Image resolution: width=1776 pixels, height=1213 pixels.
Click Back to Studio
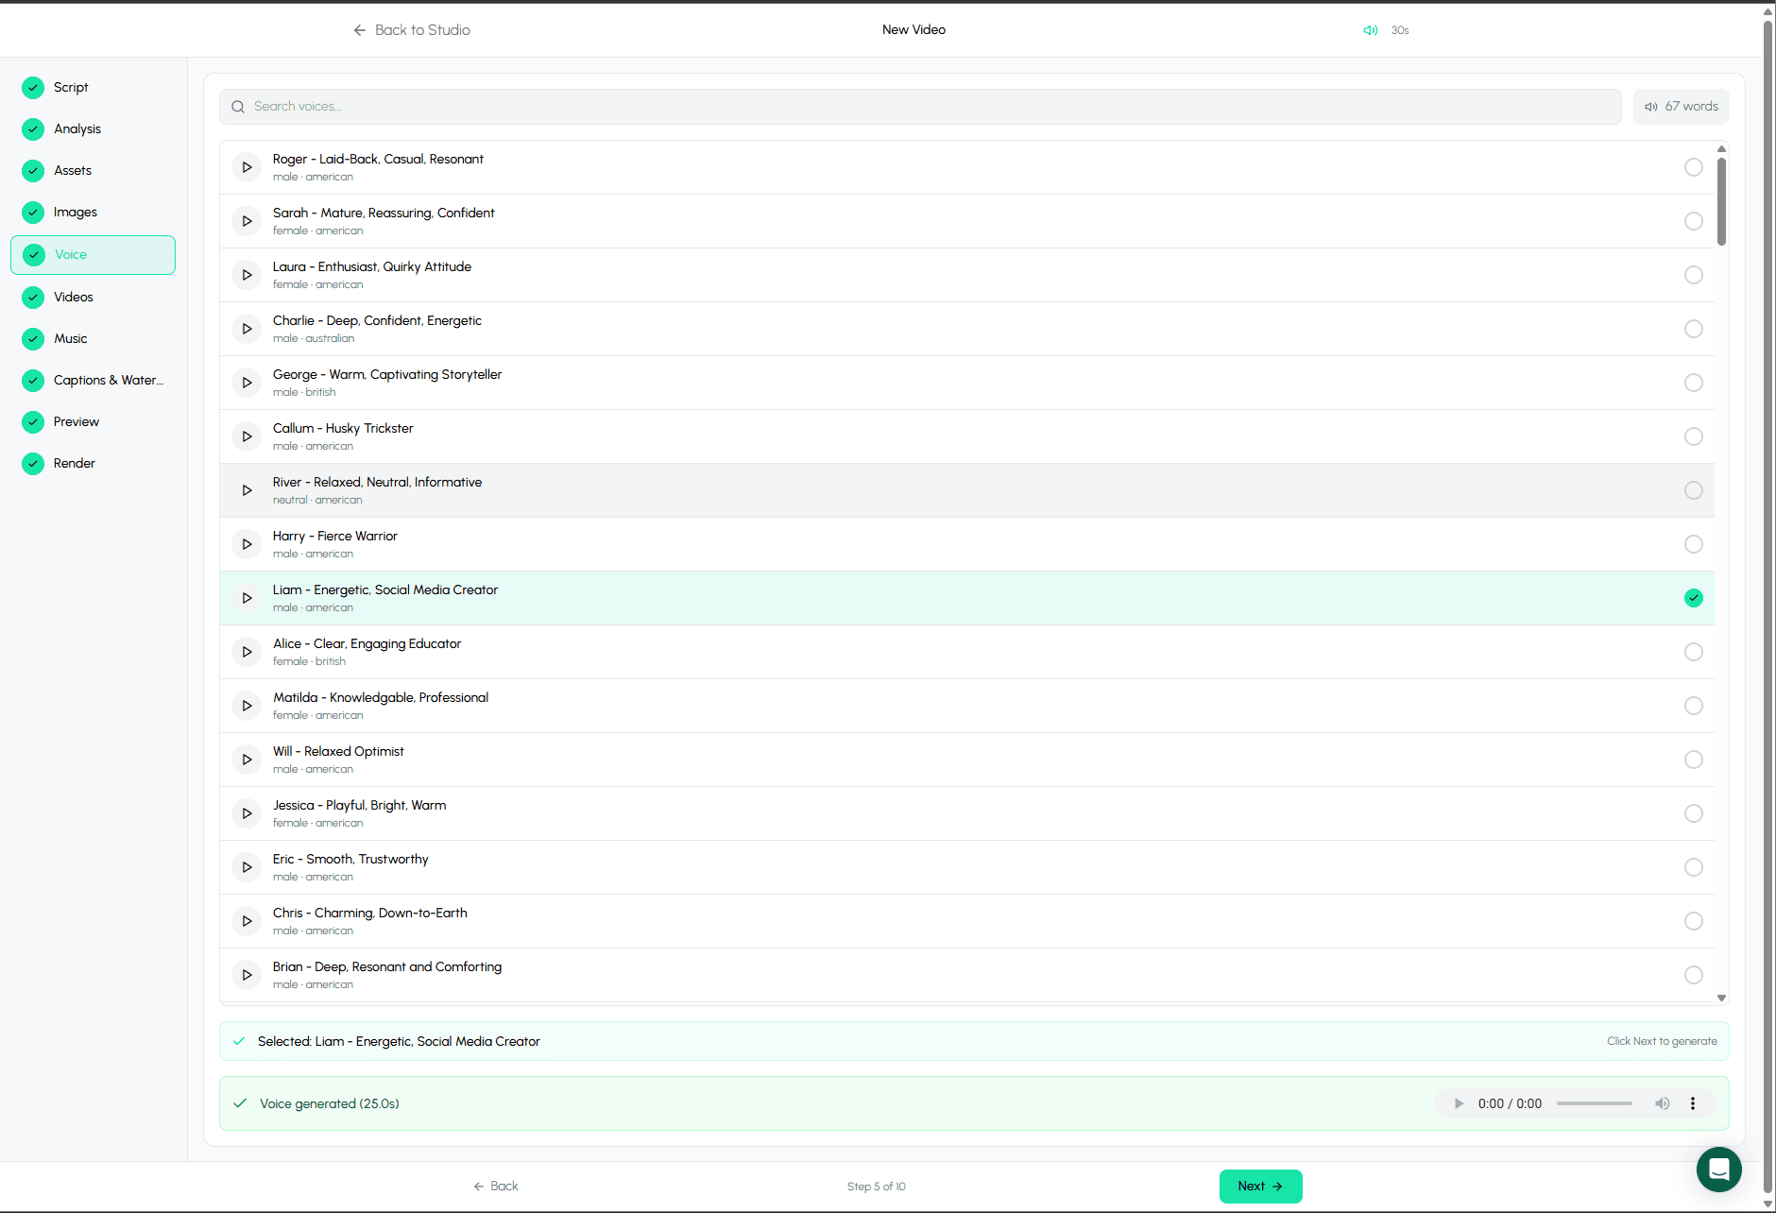411,29
